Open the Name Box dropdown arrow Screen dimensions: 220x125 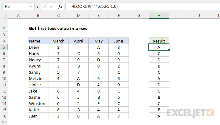31,7
